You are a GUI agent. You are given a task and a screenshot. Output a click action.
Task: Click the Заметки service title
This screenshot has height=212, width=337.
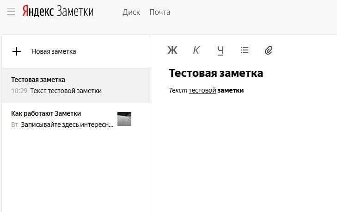[75, 12]
